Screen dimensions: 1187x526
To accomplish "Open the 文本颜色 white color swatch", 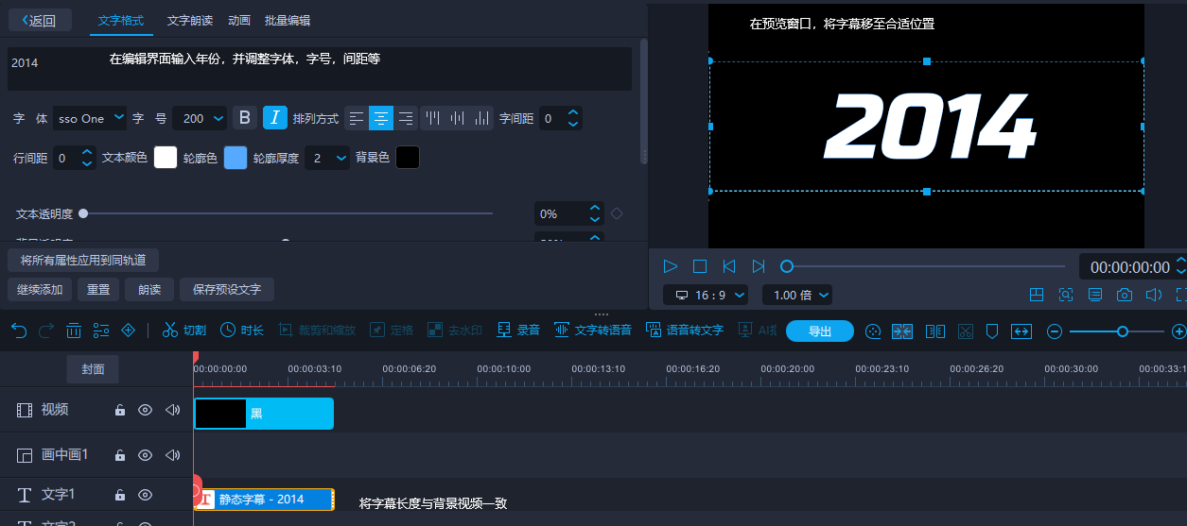I will 166,158.
